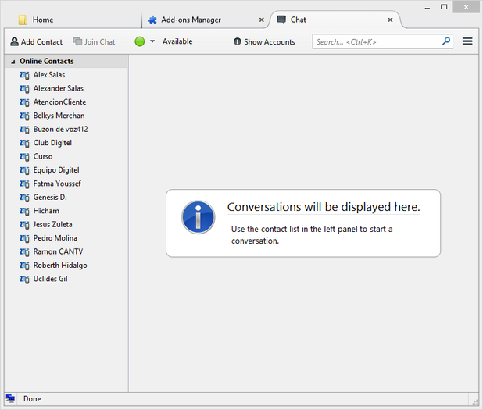Open the hamburger application menu
Image resolution: width=483 pixels, height=410 pixels.
click(x=467, y=41)
